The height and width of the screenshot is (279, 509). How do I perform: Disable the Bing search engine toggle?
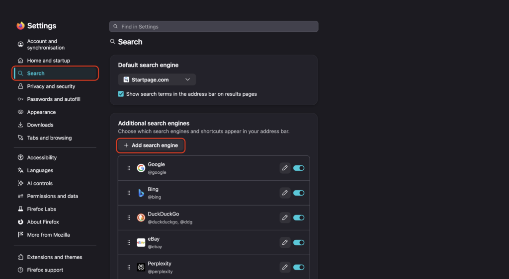pyautogui.click(x=299, y=193)
